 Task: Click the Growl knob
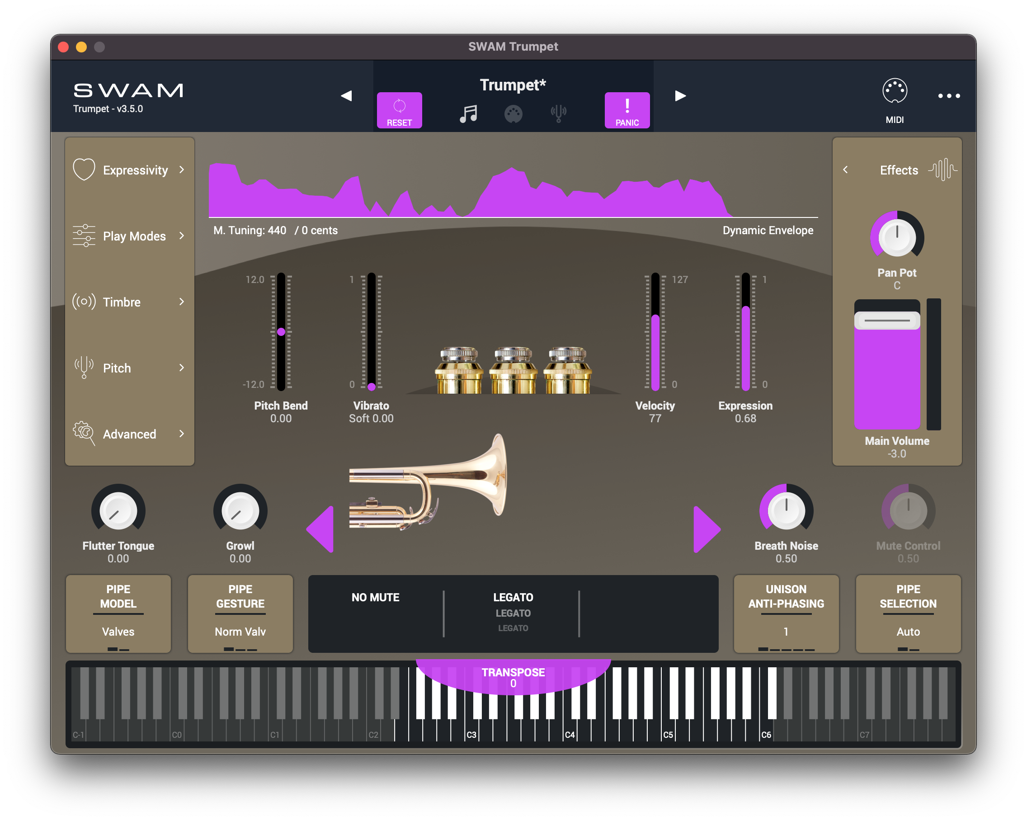click(x=240, y=510)
